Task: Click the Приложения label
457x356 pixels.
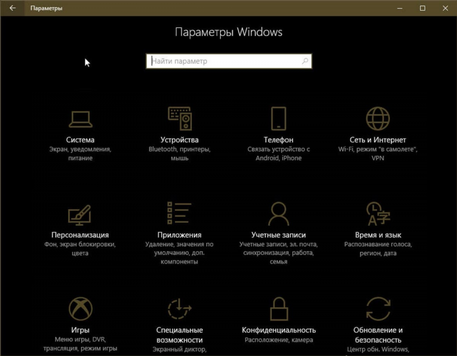Action: pos(179,235)
